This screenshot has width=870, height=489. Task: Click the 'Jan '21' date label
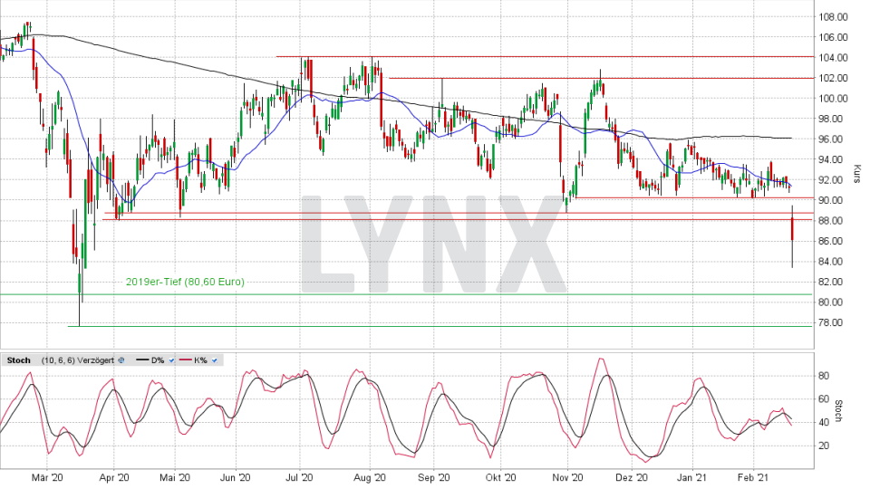click(x=693, y=477)
